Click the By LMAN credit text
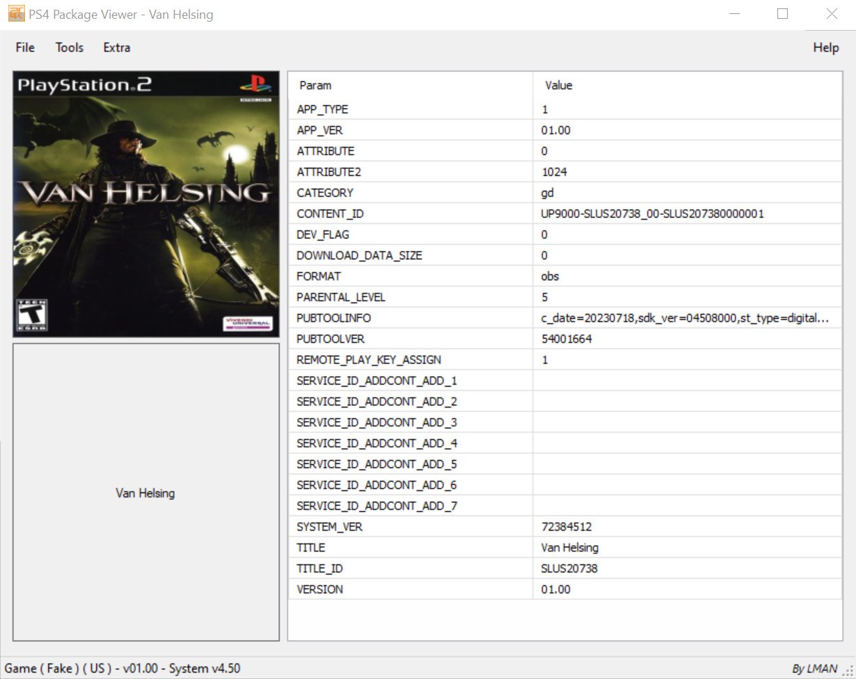This screenshot has height=679, width=856. pos(815,669)
